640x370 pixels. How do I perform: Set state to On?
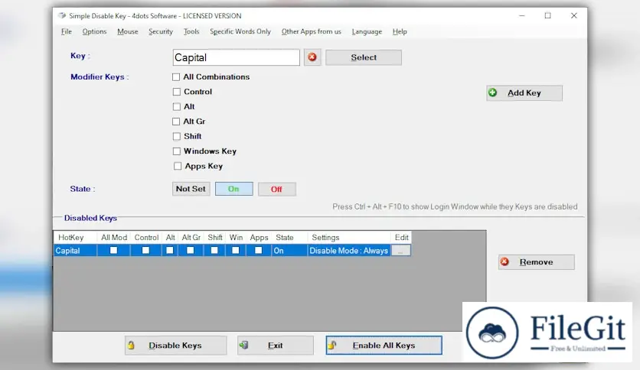point(234,189)
